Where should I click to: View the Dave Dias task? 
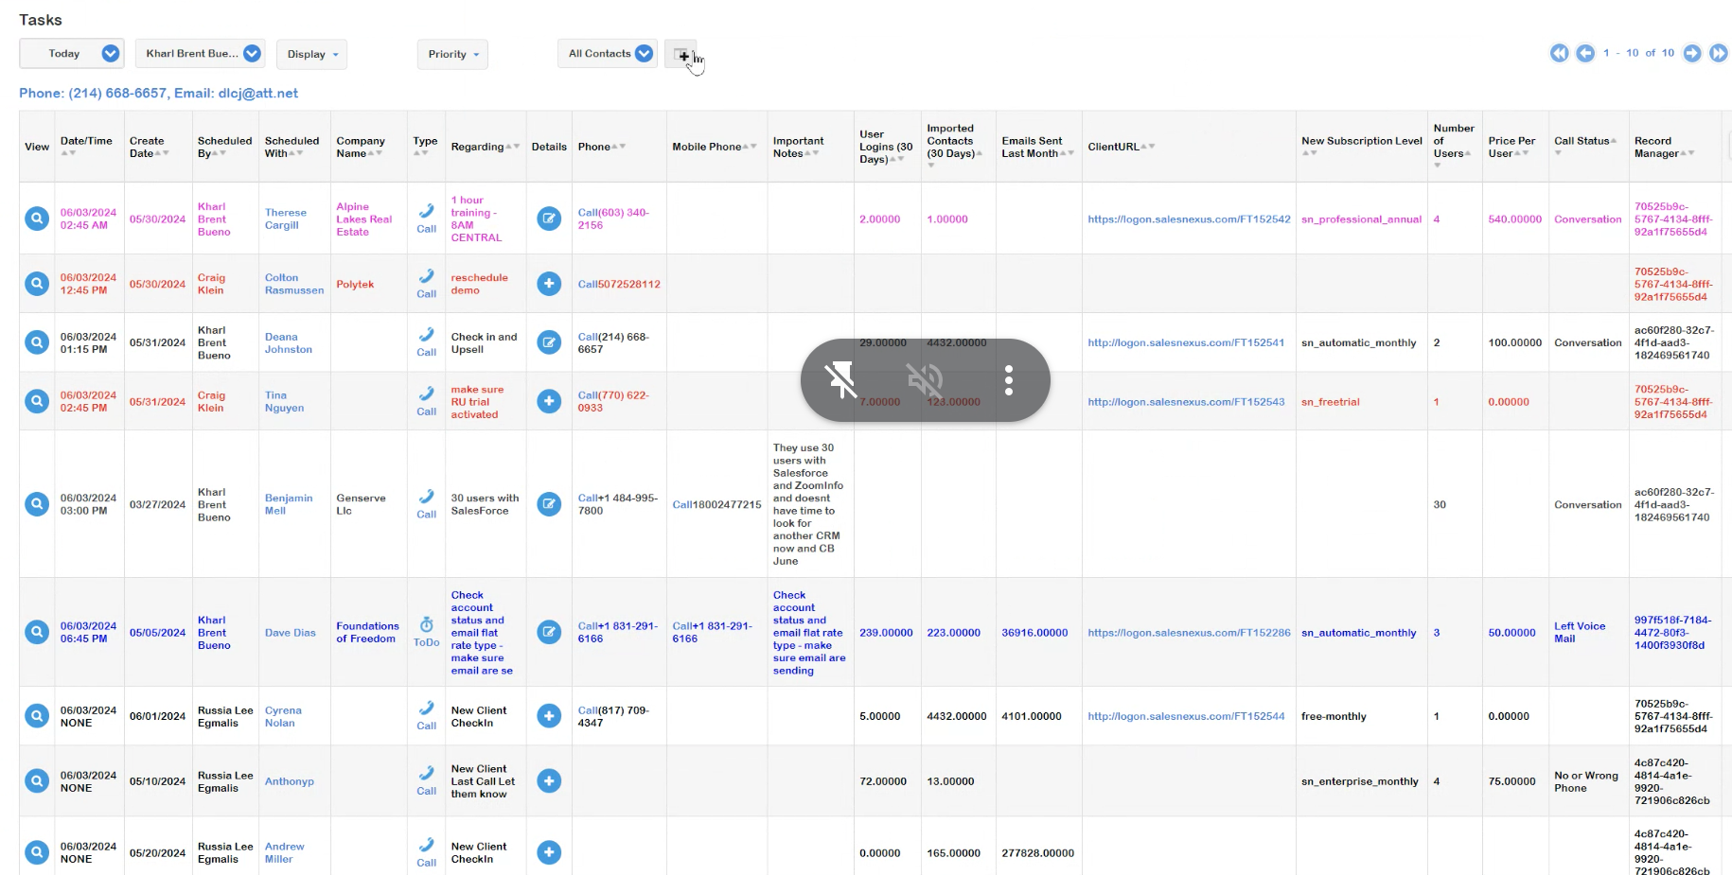click(37, 632)
